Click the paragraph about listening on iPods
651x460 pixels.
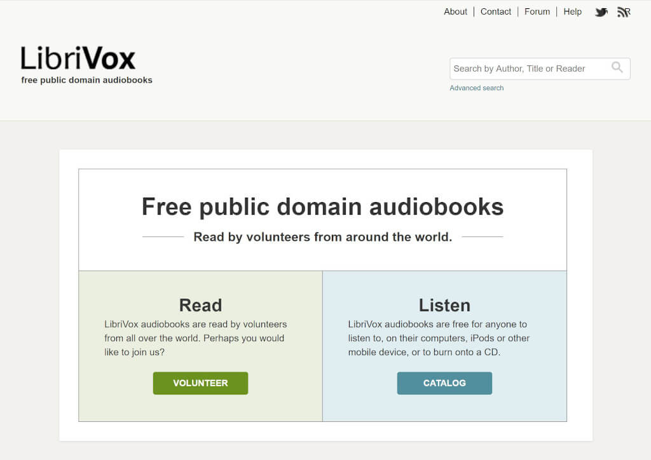(439, 338)
